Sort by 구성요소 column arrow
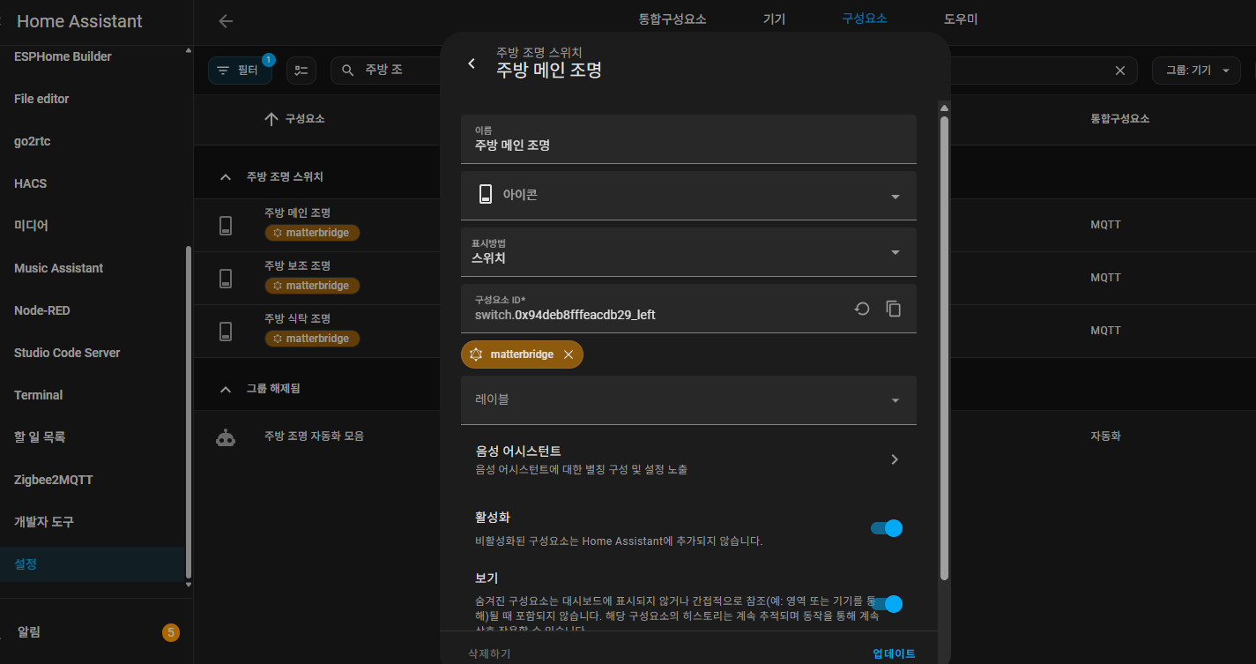This screenshot has height=664, width=1256. (x=271, y=119)
